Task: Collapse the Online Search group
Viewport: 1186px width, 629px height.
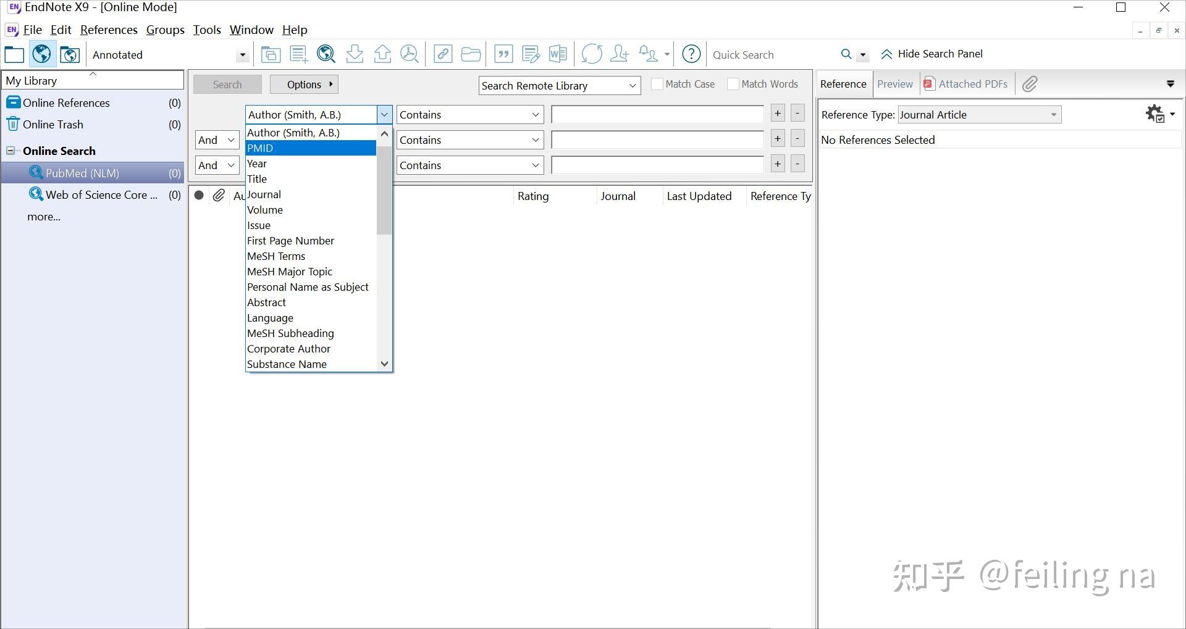Action: pos(11,151)
